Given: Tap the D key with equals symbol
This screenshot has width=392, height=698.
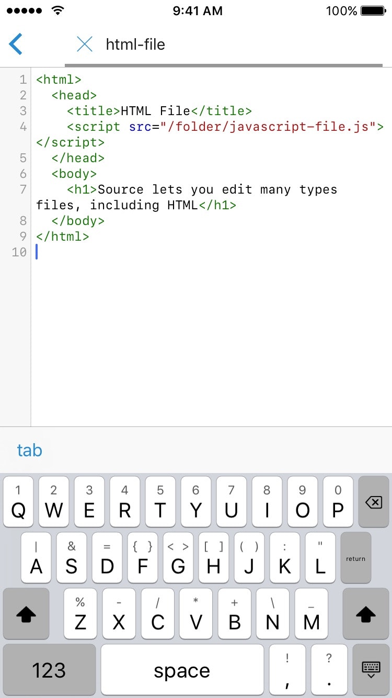Looking at the screenshot, I should (x=107, y=558).
